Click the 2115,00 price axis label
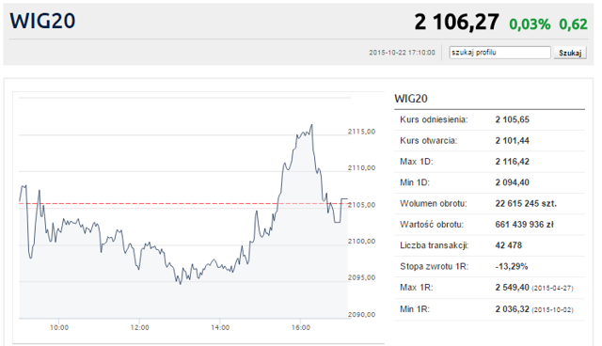Screen dimensions: 602x346 361,132
